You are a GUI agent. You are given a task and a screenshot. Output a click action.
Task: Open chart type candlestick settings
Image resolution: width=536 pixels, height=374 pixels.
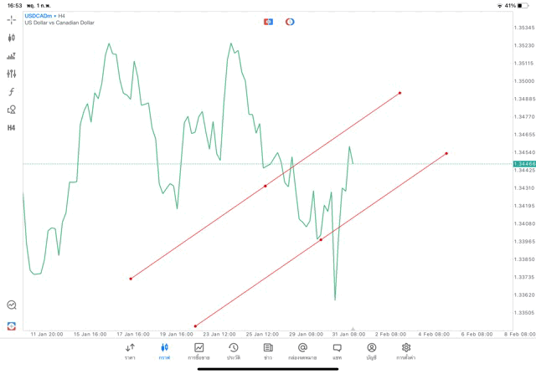pos(12,38)
